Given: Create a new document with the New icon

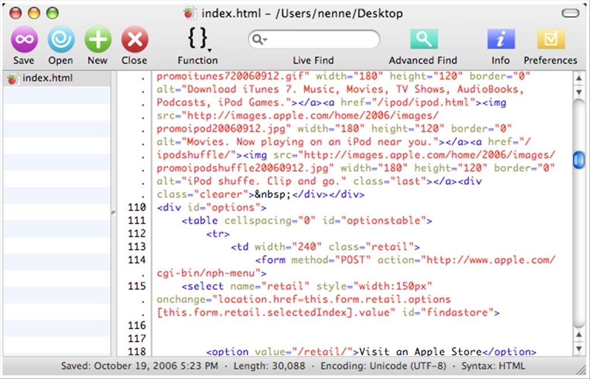Looking at the screenshot, I should [97, 39].
